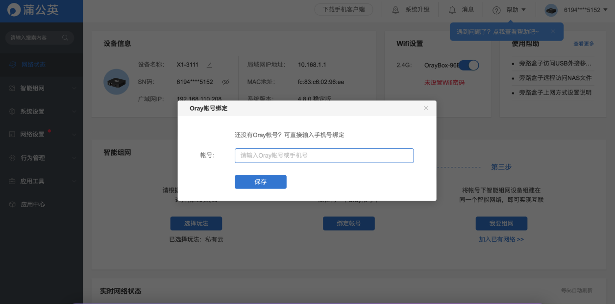
Task: Click the Oray account input field
Action: (x=324, y=155)
